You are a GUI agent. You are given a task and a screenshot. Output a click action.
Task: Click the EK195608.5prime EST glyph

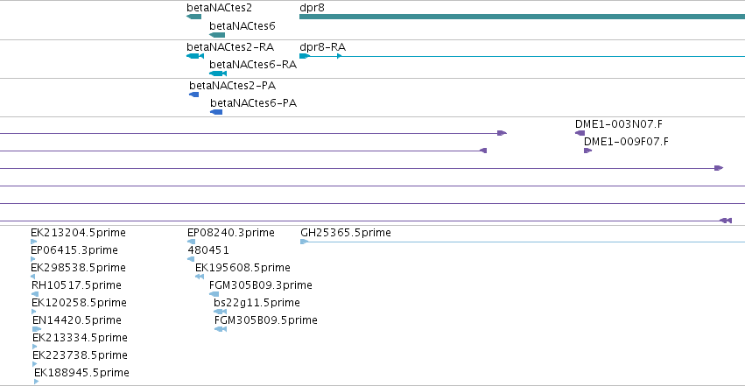pyautogui.click(x=200, y=277)
